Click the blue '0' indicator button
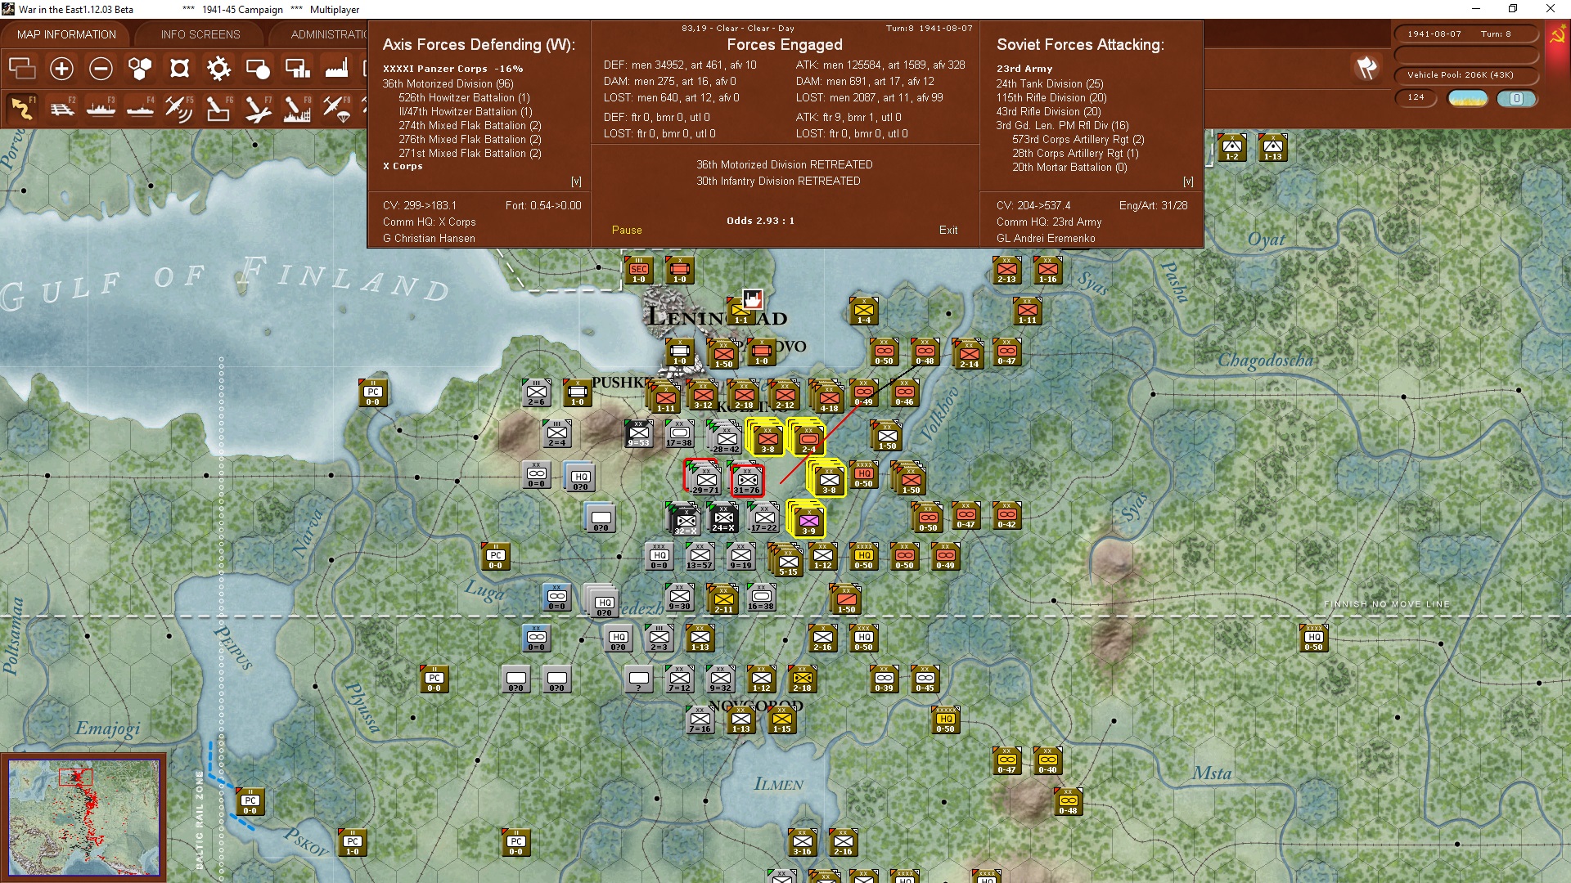 point(1516,98)
